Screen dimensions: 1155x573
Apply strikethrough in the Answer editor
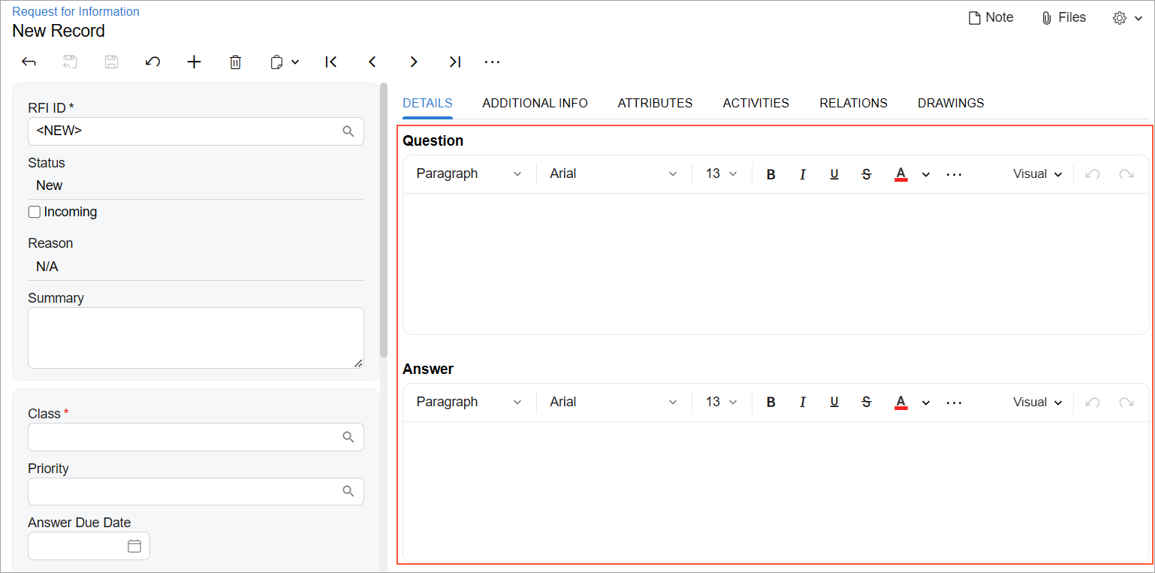[866, 403]
